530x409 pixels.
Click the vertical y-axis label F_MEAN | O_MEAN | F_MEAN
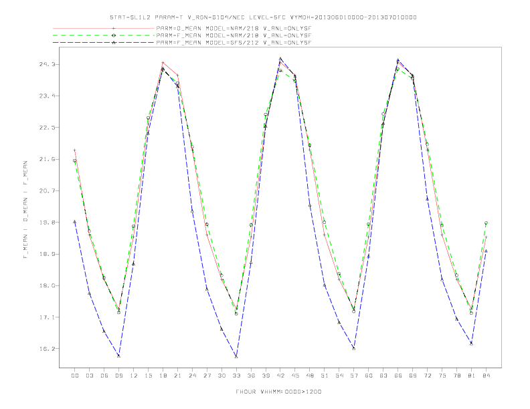click(25, 210)
